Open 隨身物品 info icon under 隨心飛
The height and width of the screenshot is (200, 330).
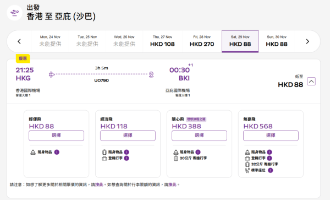click(198, 152)
